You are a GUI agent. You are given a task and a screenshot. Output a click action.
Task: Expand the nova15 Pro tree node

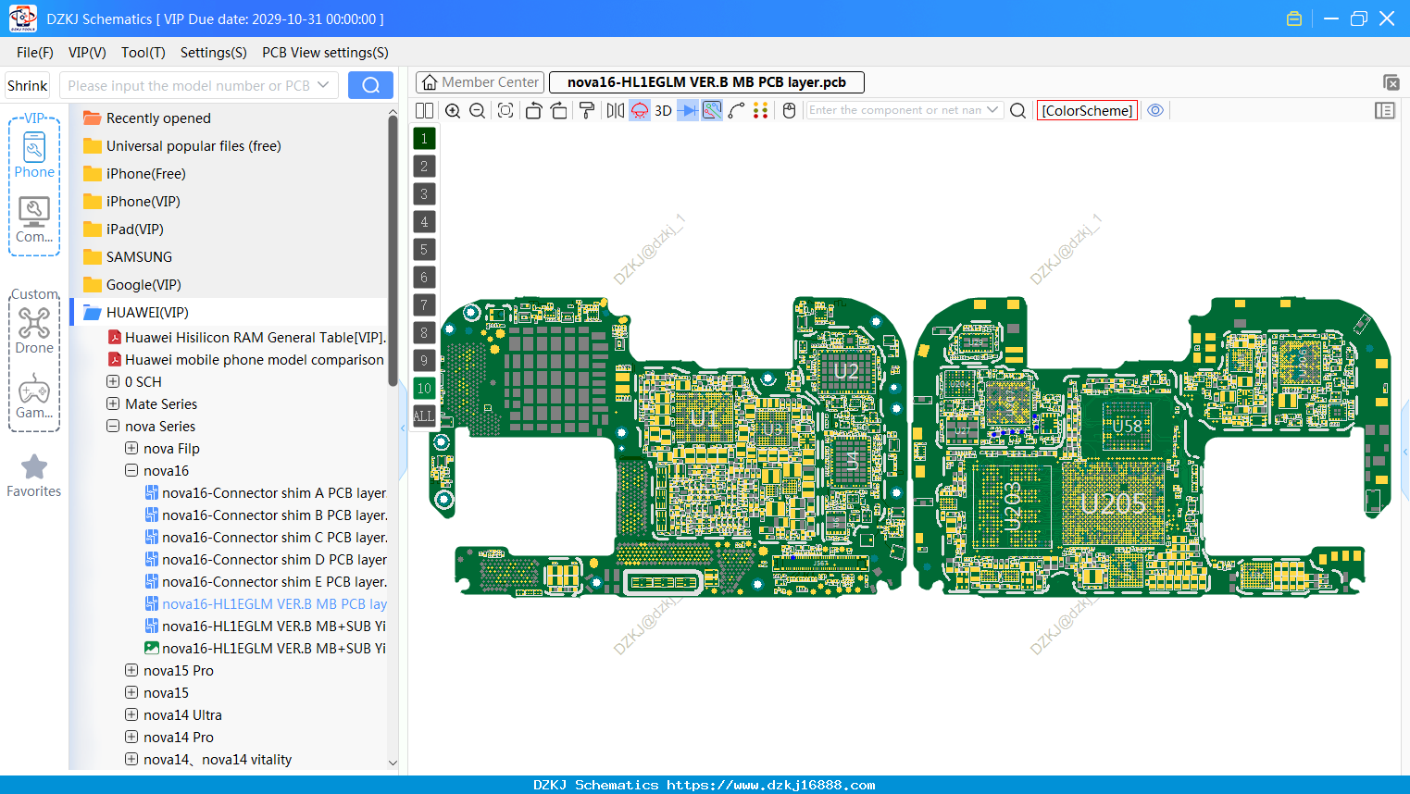(131, 670)
